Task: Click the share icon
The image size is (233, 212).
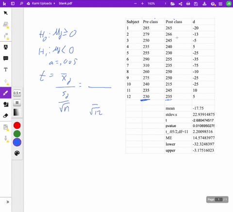Action: 181,3
